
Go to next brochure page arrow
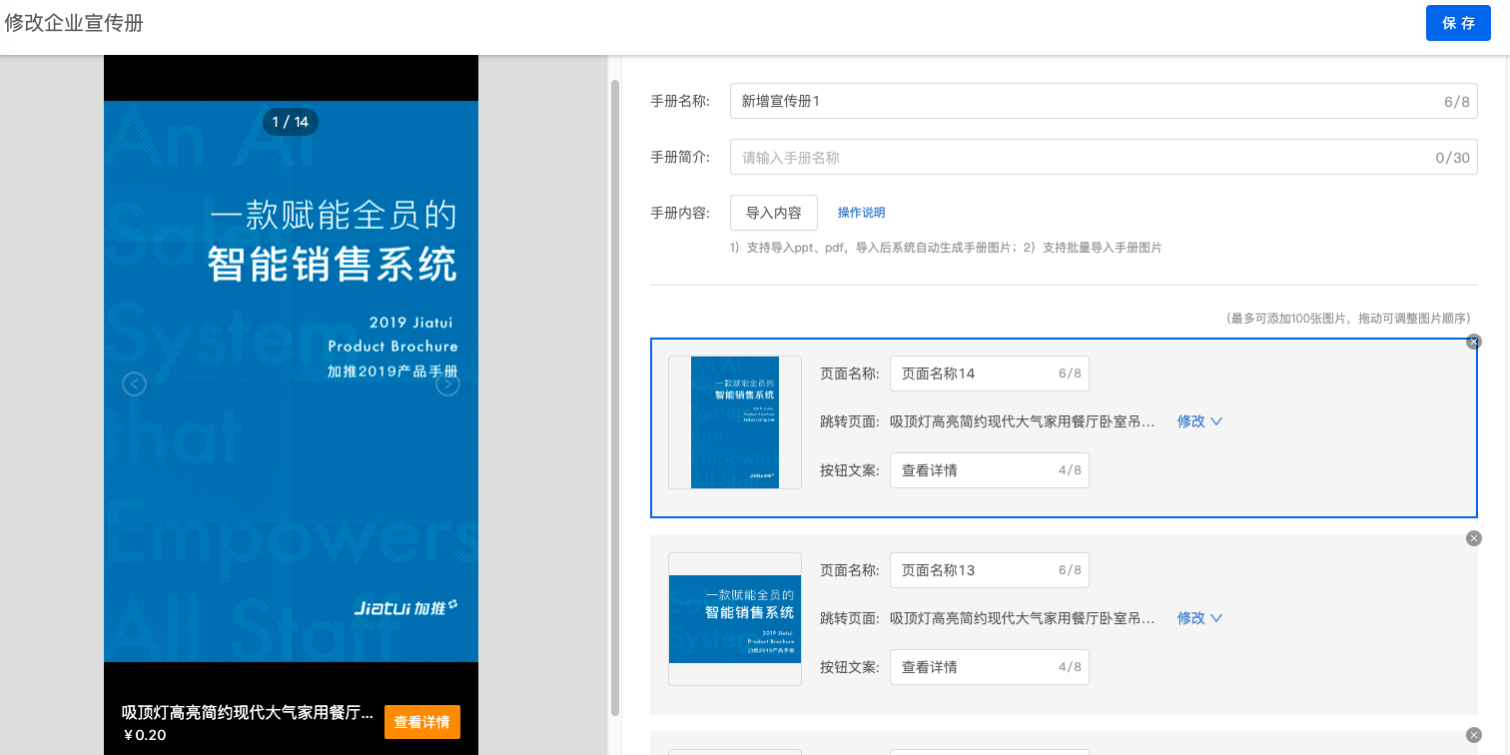coord(447,383)
